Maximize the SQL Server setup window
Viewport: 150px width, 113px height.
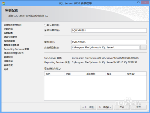click(138, 3)
